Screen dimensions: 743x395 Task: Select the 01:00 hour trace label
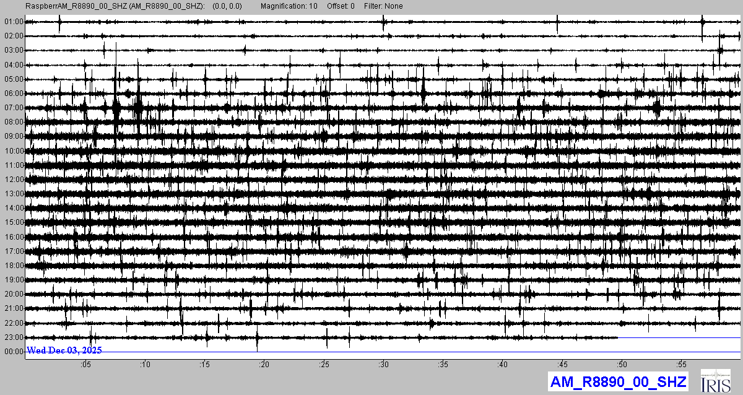(x=14, y=22)
